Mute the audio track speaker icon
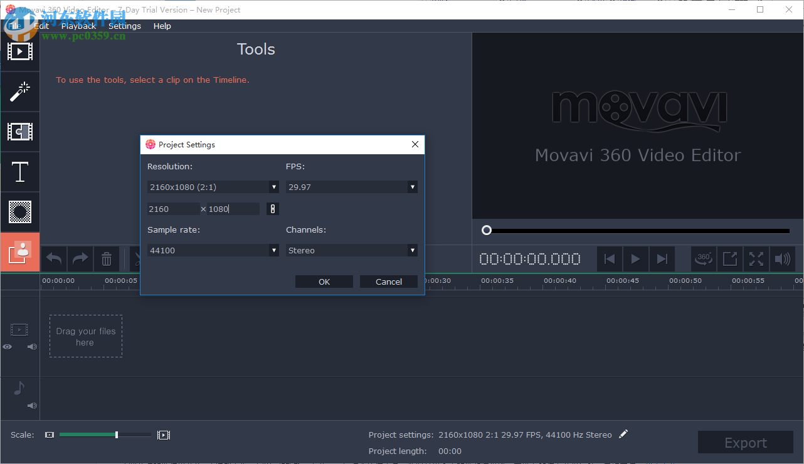 31,405
